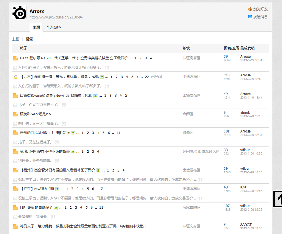Click image attachment icon on 出售微软wmo thread
The width and height of the screenshot is (282, 234).
96,96
